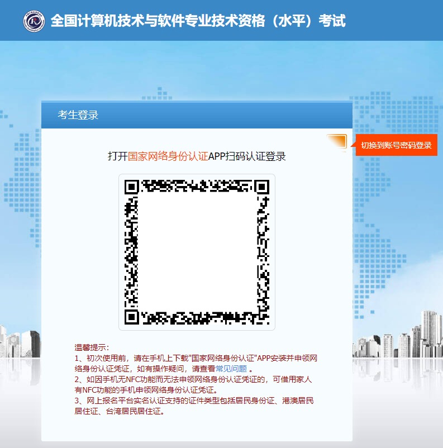Click the orange computer login-switch icon
This screenshot has height=448, width=443.
(337, 142)
